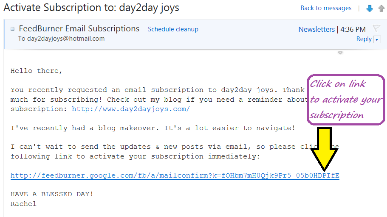Click Back to messages

326,8
